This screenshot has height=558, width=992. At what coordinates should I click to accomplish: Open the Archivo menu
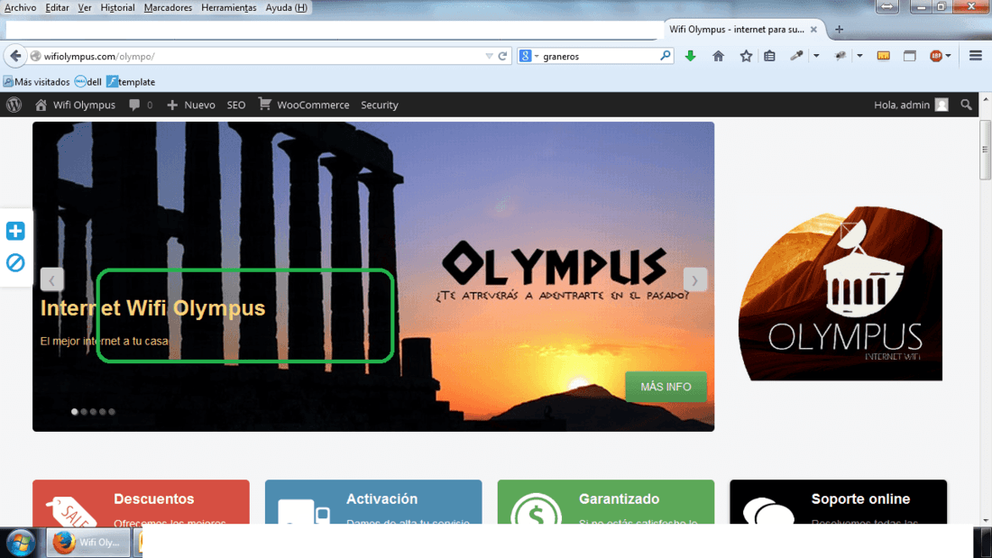click(x=20, y=7)
